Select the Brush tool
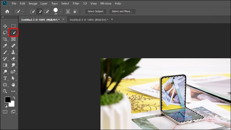The width and height of the screenshot is (231, 130). (x=5, y=52)
